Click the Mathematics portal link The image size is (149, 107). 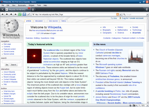click(123, 30)
